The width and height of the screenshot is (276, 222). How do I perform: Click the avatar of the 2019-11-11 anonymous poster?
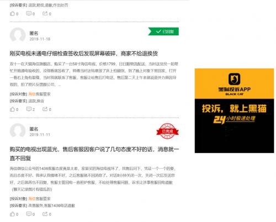point(18,131)
